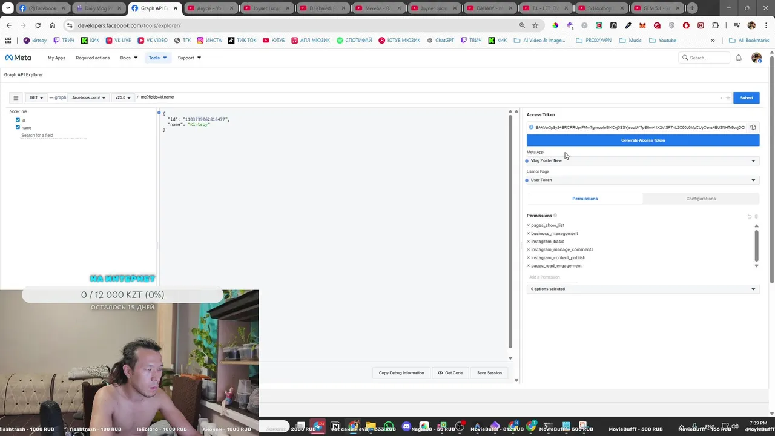775x436 pixels.
Task: Go to My Apps
Action: 56,58
